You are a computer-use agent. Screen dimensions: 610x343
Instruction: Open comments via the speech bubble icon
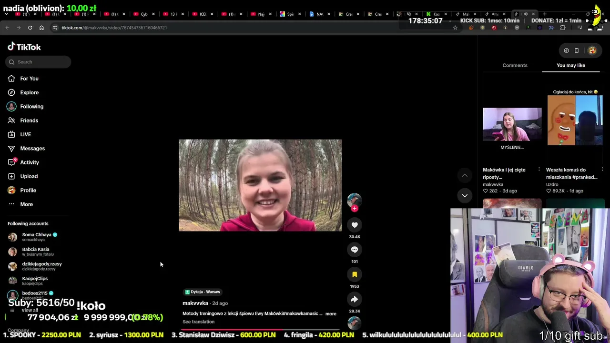pyautogui.click(x=355, y=250)
